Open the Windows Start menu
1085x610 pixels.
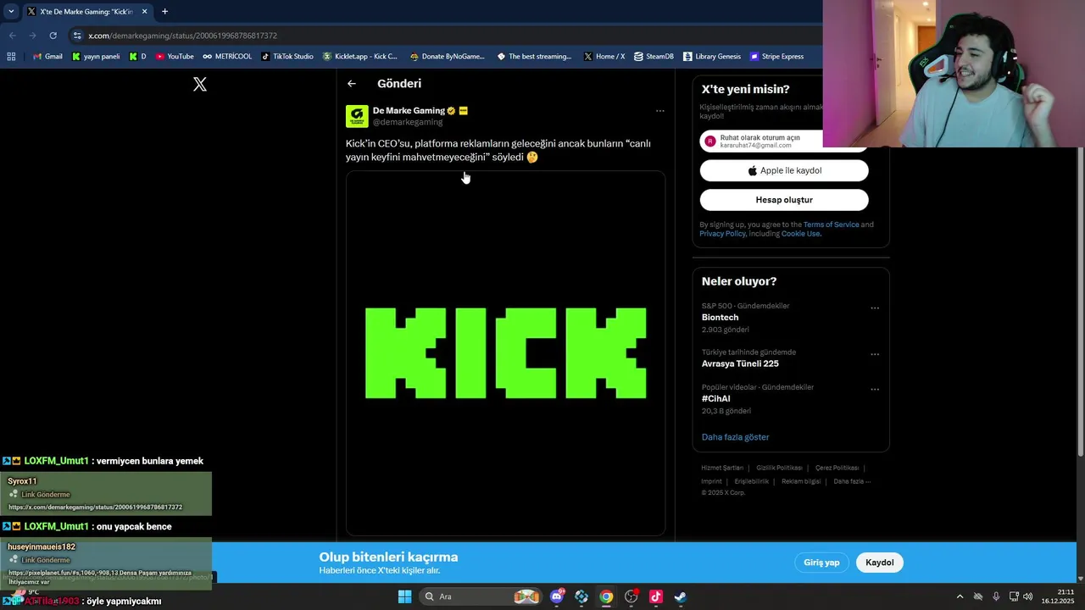[x=404, y=596]
